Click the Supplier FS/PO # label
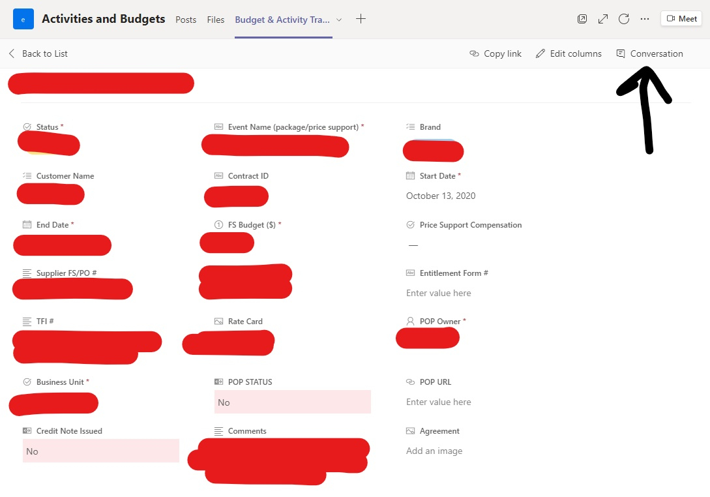 67,273
